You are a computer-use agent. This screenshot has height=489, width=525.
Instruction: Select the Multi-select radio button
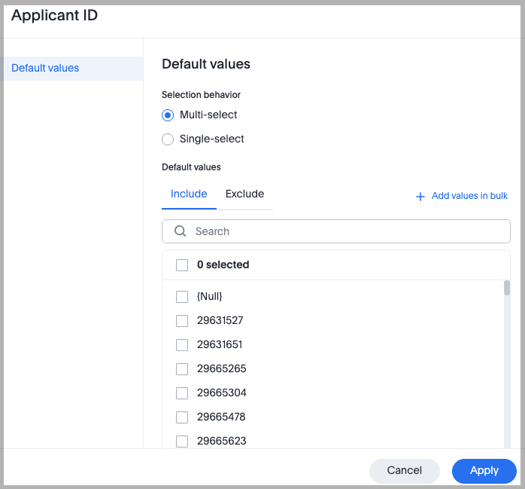click(168, 115)
